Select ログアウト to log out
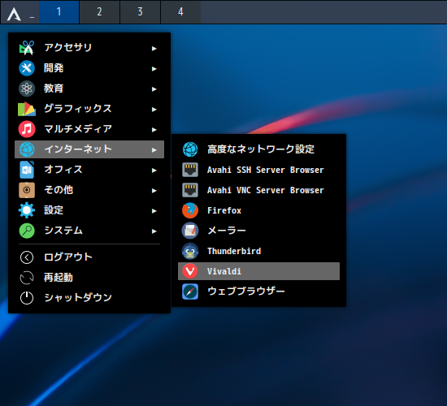Image resolution: width=447 pixels, height=406 pixels. [x=89, y=257]
